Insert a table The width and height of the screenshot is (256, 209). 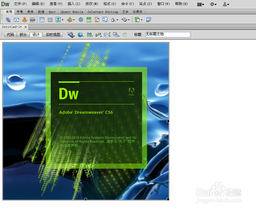click(42, 20)
